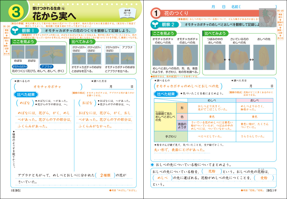Image resolution: width=287 pixels, height=199 pixels.
Task: Open the オモチャカボチャのめしべの先 photo
Action: coord(163,55)
